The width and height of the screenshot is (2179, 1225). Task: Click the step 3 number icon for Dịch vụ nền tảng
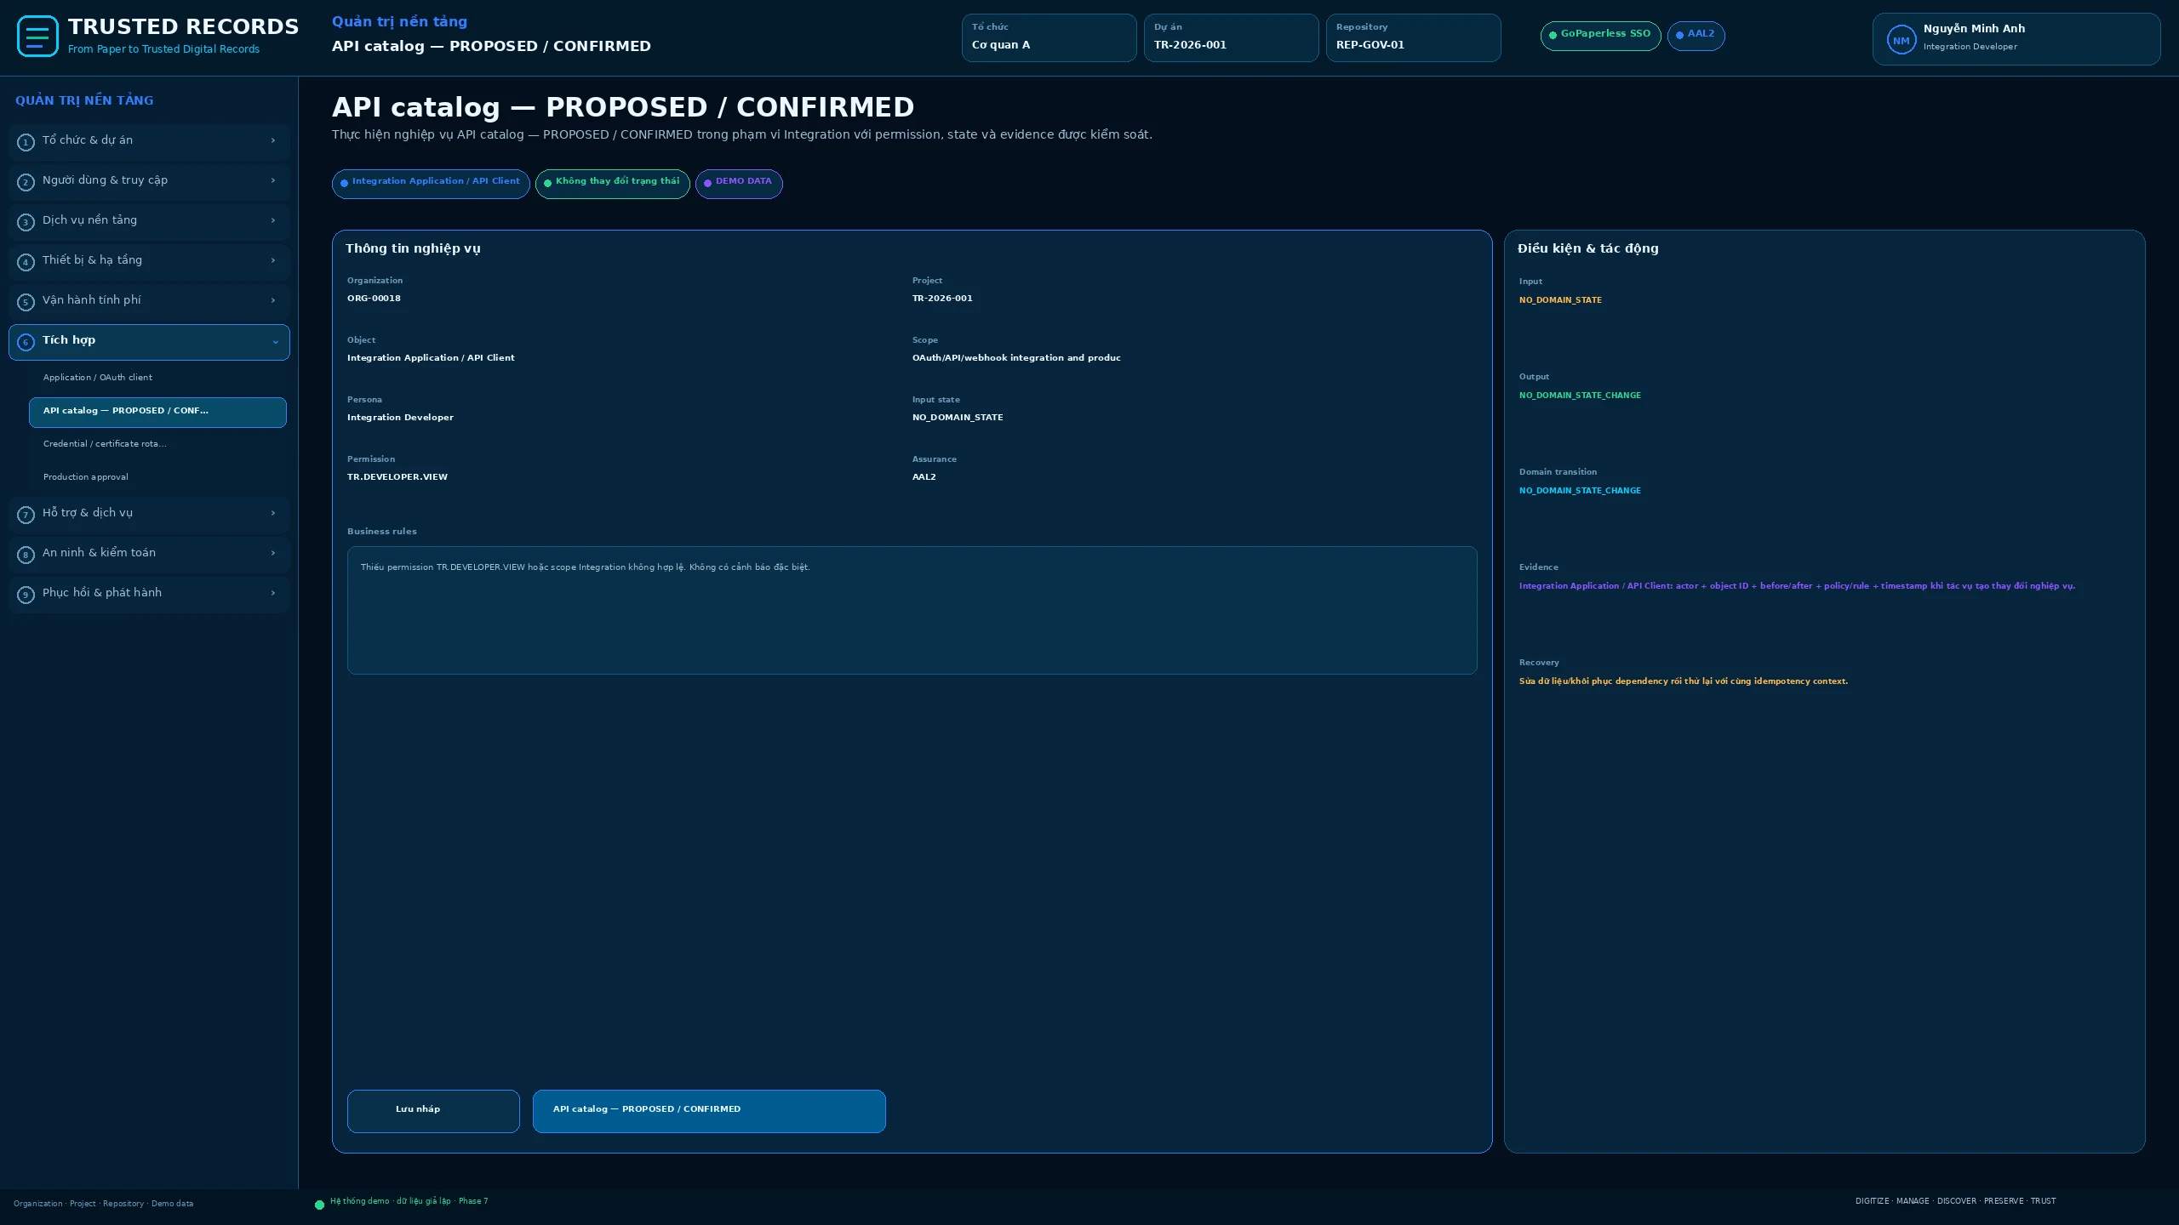26,222
